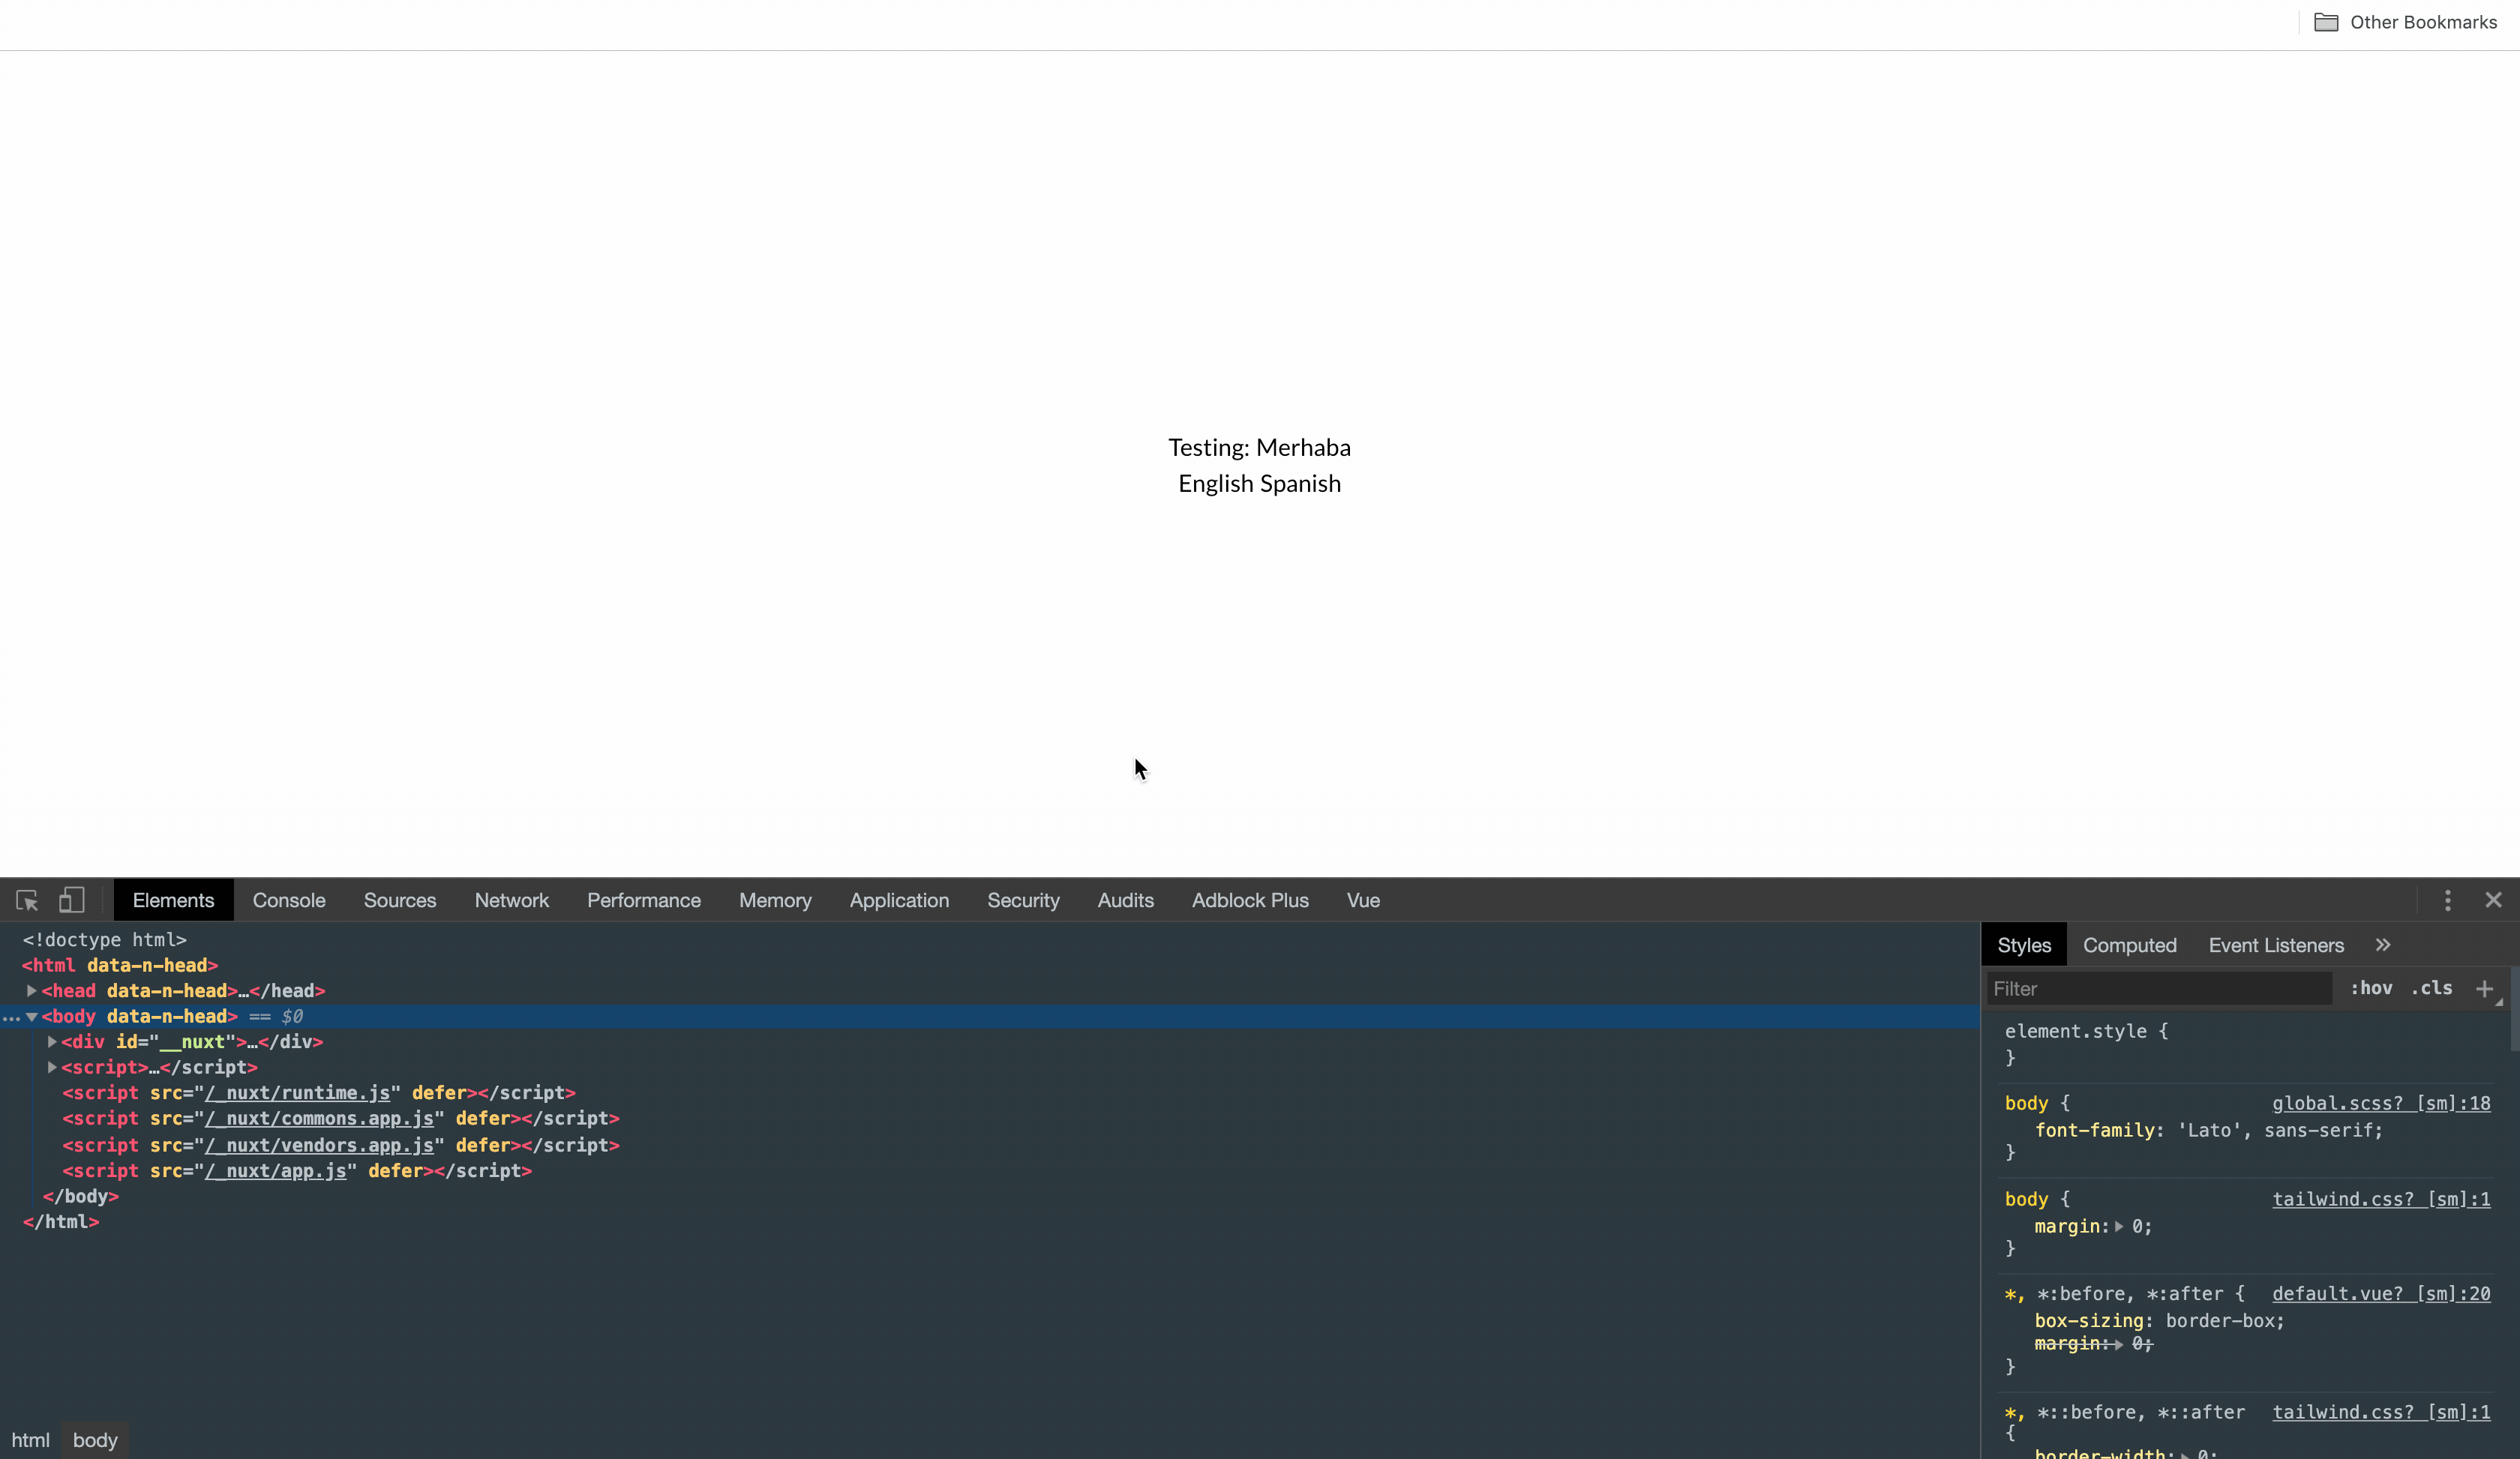Open the Audits tab
Image resolution: width=2520 pixels, height=1459 pixels.
point(1125,900)
